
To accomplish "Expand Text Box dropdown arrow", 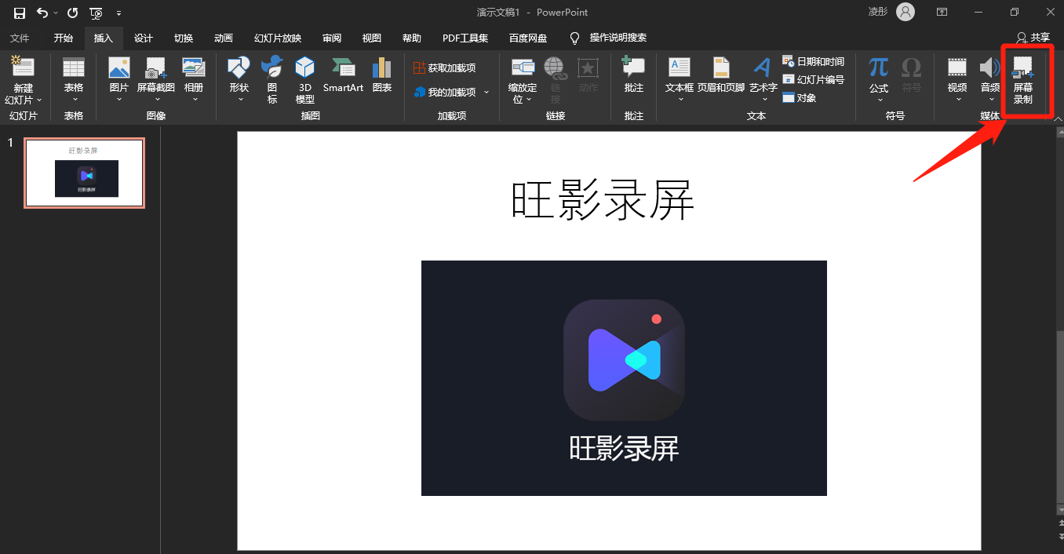I will (x=680, y=100).
